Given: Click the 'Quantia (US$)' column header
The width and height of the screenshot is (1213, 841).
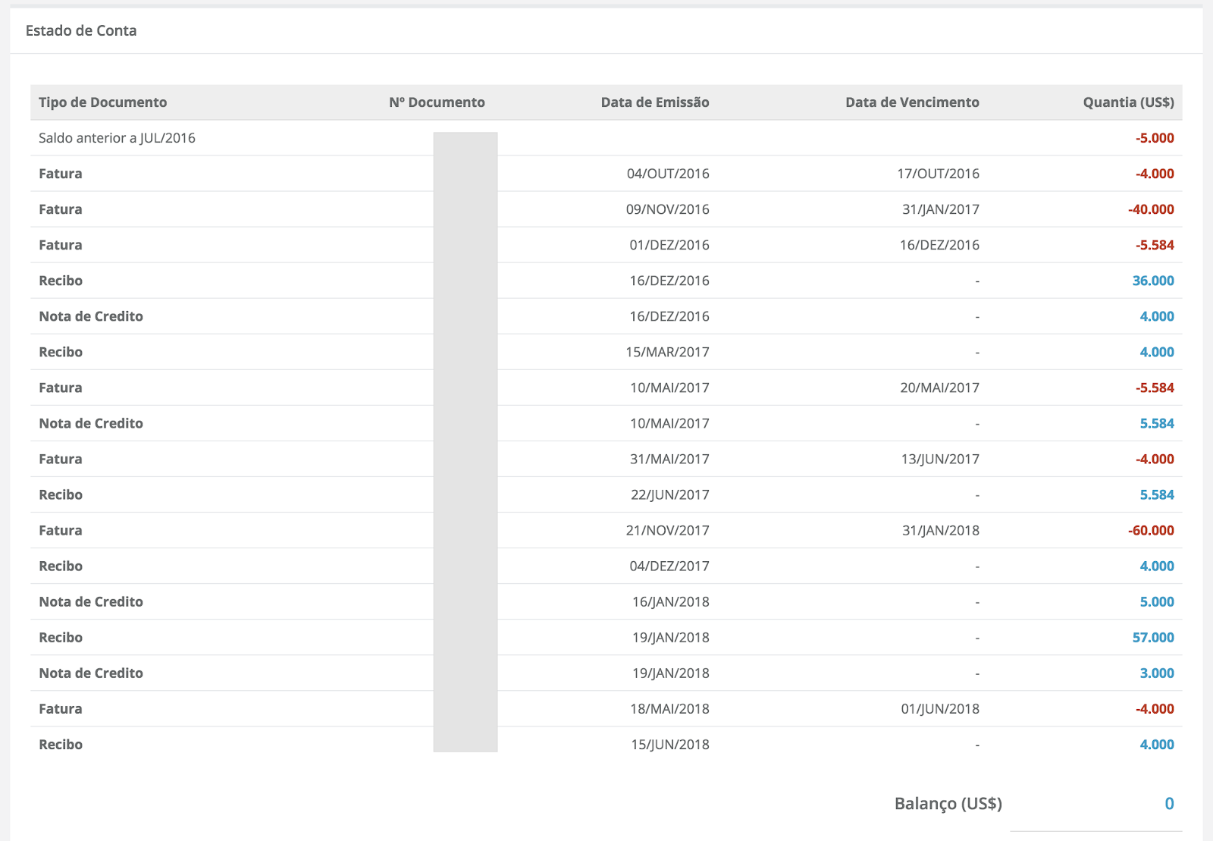Looking at the screenshot, I should [1128, 102].
